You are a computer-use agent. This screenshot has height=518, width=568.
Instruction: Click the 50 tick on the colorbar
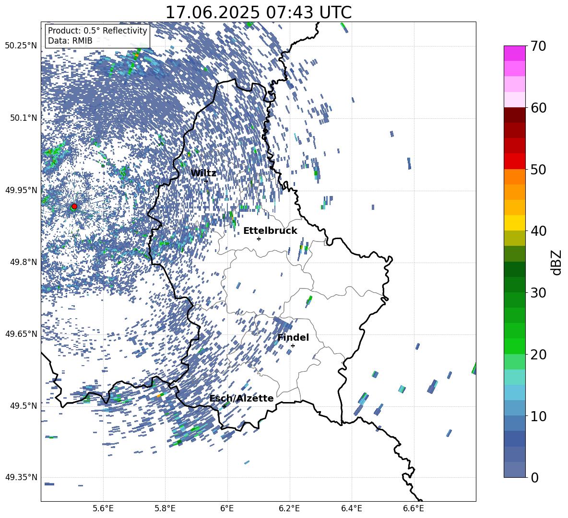click(x=539, y=169)
